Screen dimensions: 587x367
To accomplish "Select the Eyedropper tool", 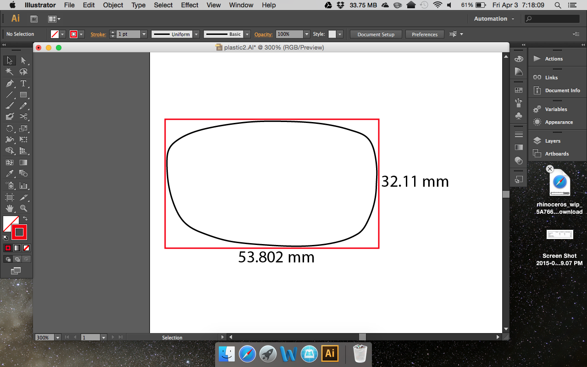I will (9, 174).
